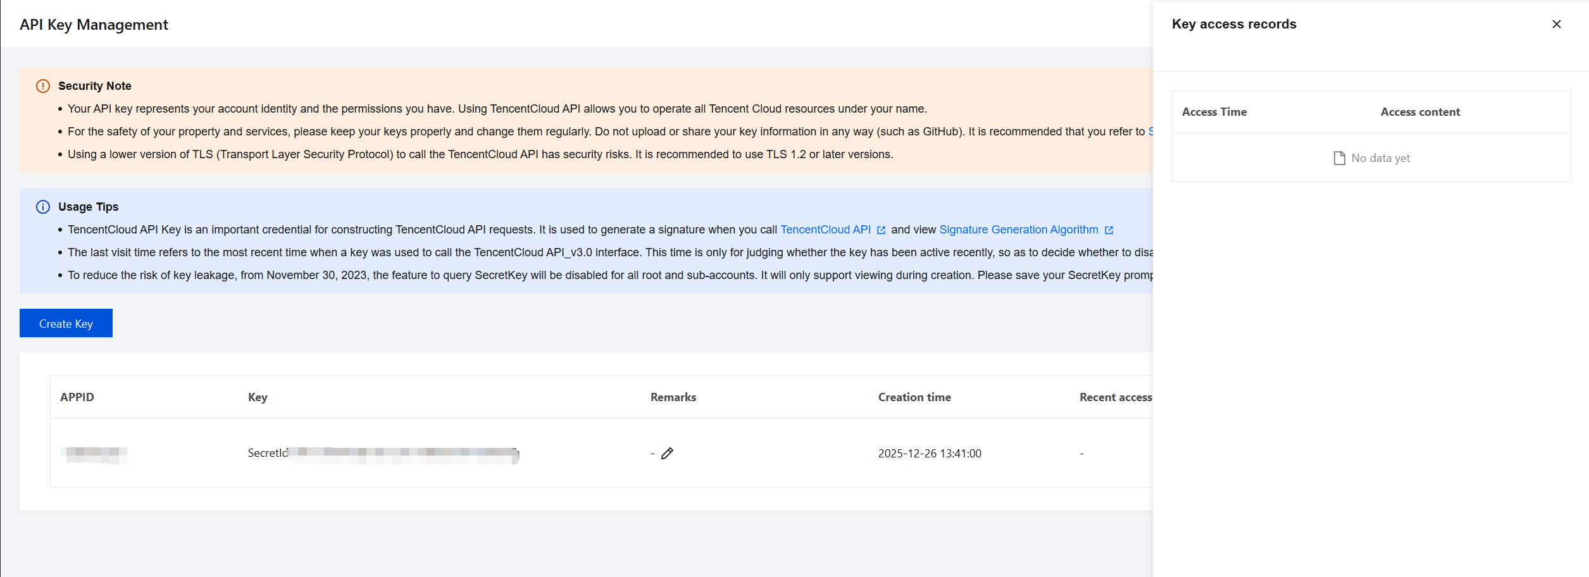Screen dimensions: 1589x577
Task: Open the TencentCloud API link
Action: pos(825,230)
